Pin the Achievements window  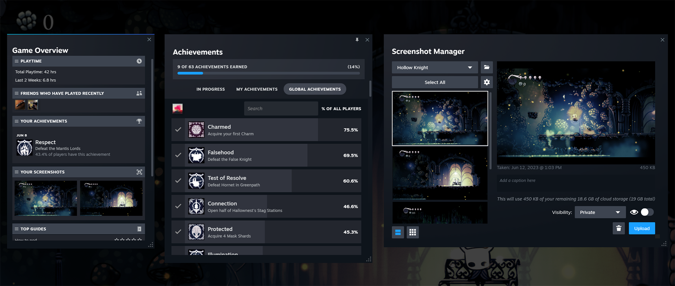tap(357, 40)
